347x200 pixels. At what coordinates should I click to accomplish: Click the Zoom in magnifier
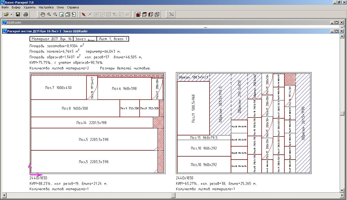(x=49, y=14)
